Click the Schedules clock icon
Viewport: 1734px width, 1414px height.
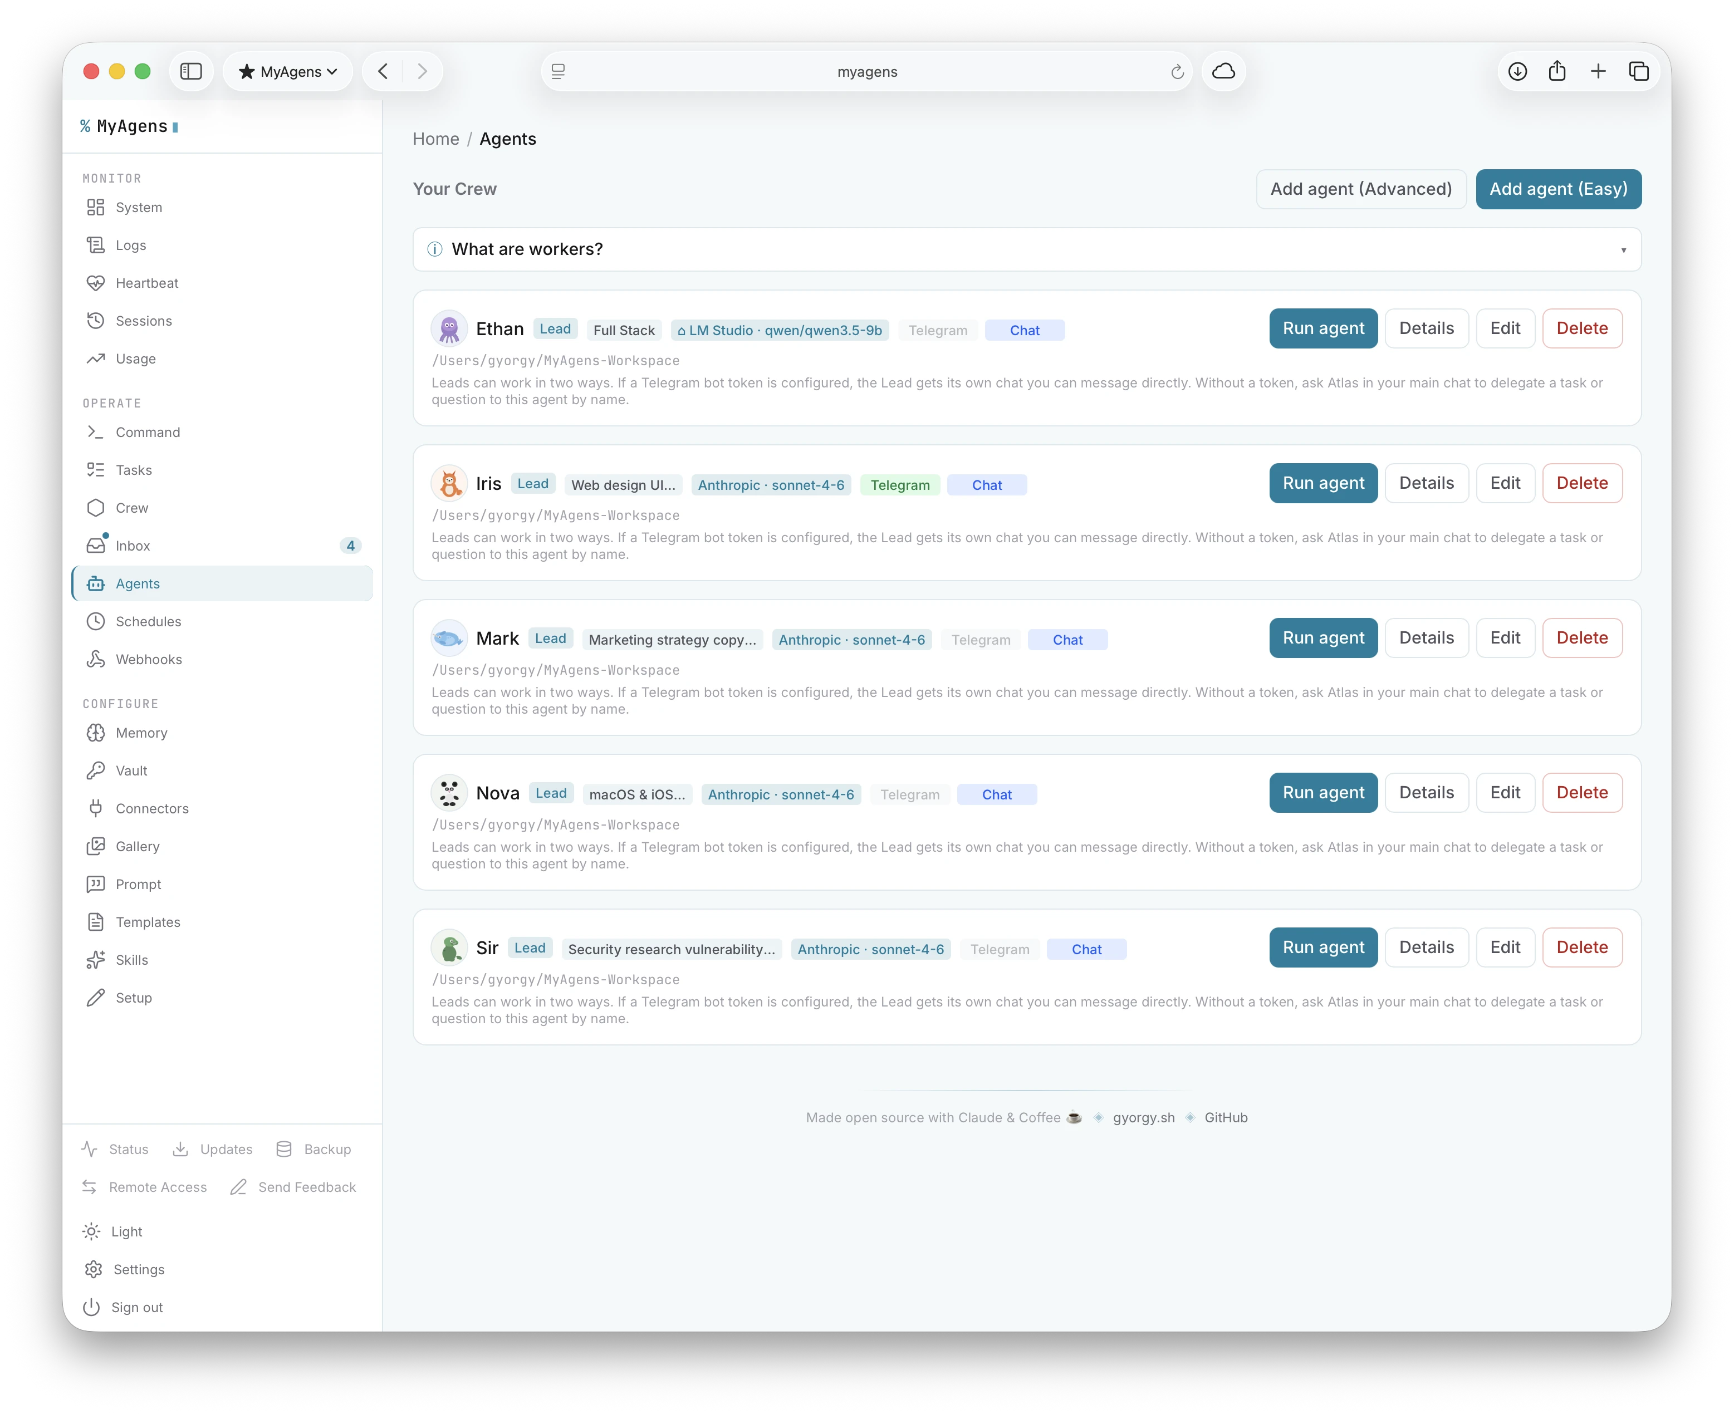point(95,621)
